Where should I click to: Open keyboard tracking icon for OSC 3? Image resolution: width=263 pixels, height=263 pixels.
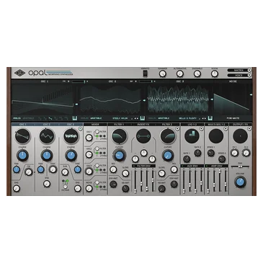[210, 118]
